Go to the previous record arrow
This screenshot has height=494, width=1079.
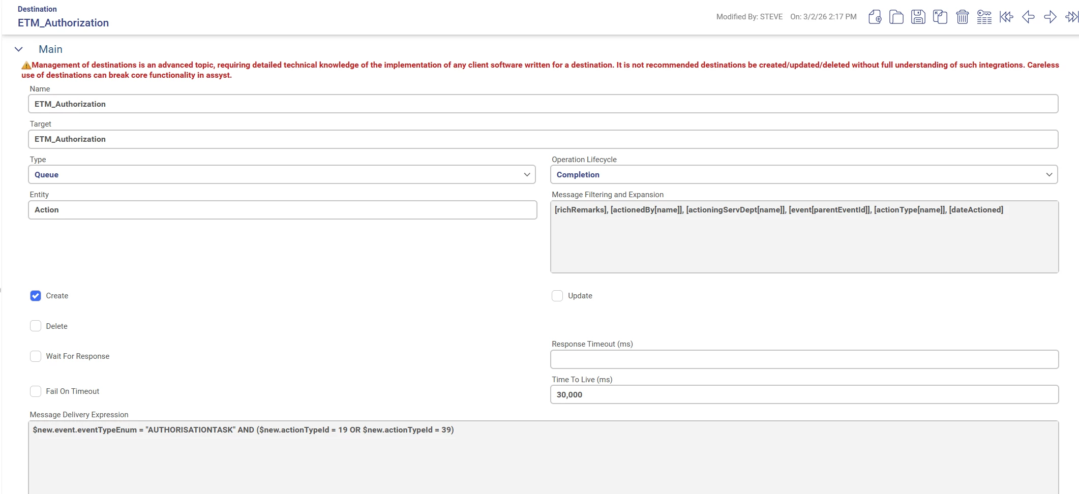click(1028, 17)
